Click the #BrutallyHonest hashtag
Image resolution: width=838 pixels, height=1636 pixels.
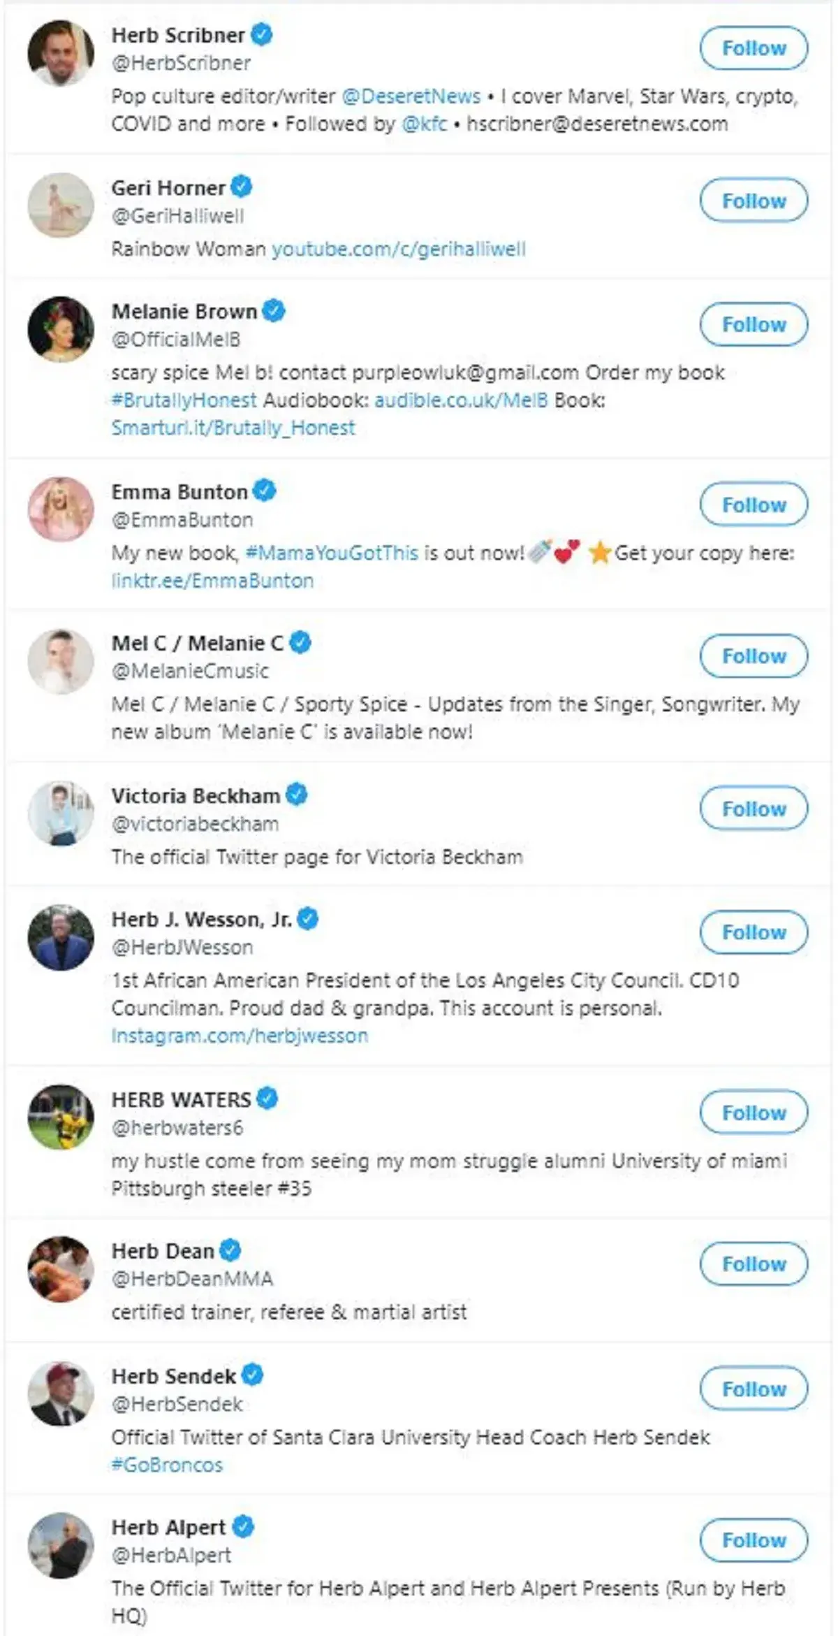click(x=184, y=400)
